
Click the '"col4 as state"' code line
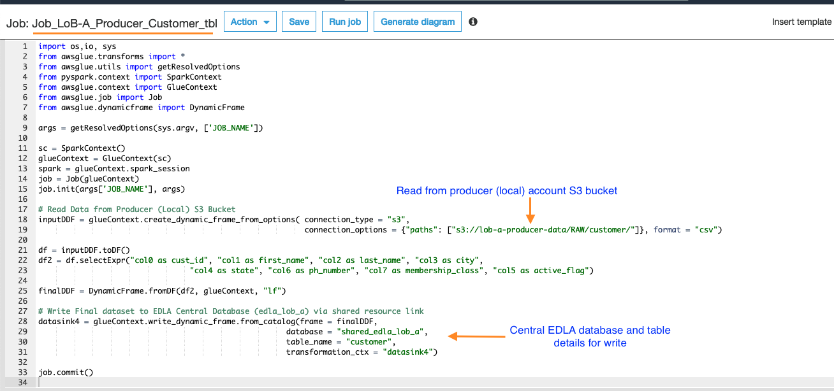click(x=391, y=271)
